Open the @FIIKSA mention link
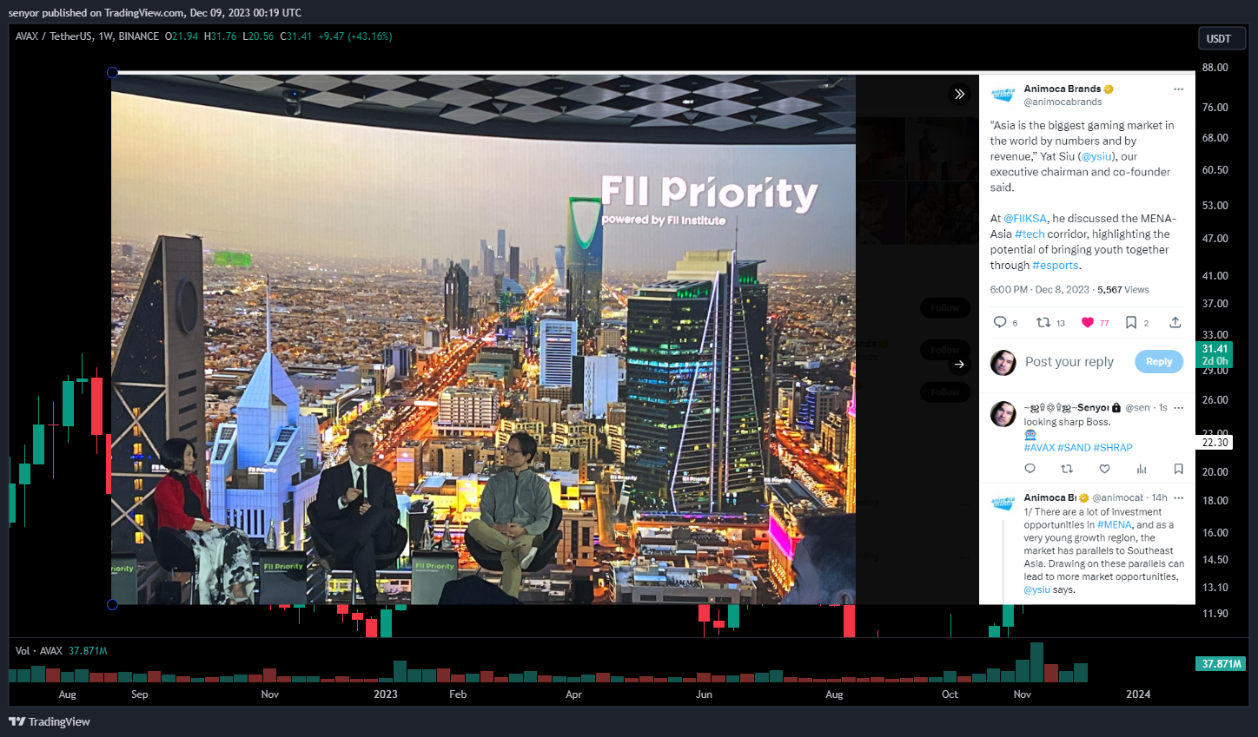 (1025, 219)
